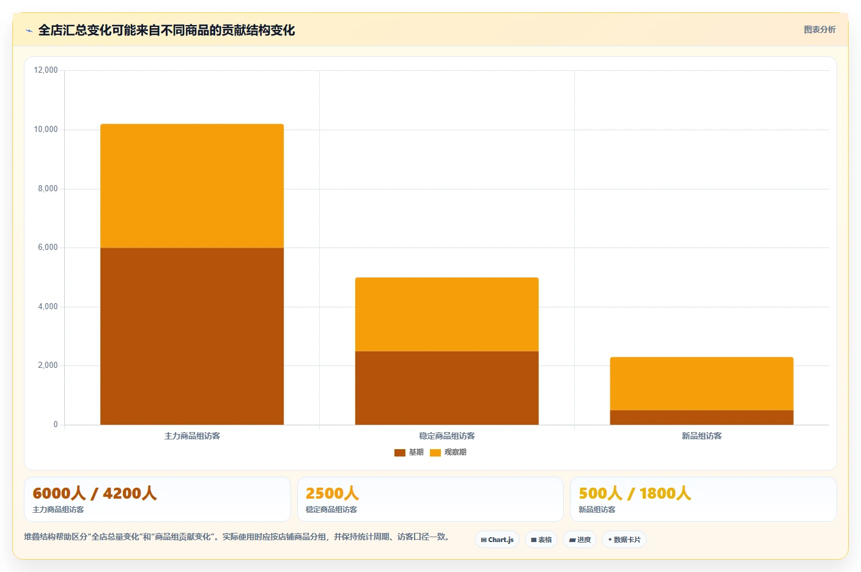The image size is (861, 572).
Task: Click the 图表分析 label in the header
Action: (x=819, y=29)
